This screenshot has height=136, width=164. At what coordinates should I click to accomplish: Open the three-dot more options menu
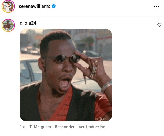[x=156, y=7]
